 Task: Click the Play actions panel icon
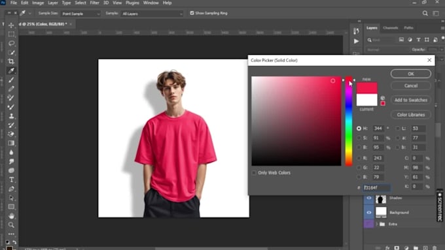356,41
